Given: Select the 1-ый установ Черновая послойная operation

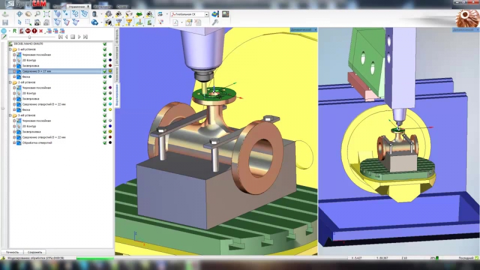Looking at the screenshot, I should tap(37, 55).
